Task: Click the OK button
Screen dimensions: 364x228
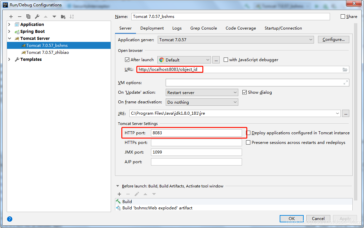Action: point(292,218)
